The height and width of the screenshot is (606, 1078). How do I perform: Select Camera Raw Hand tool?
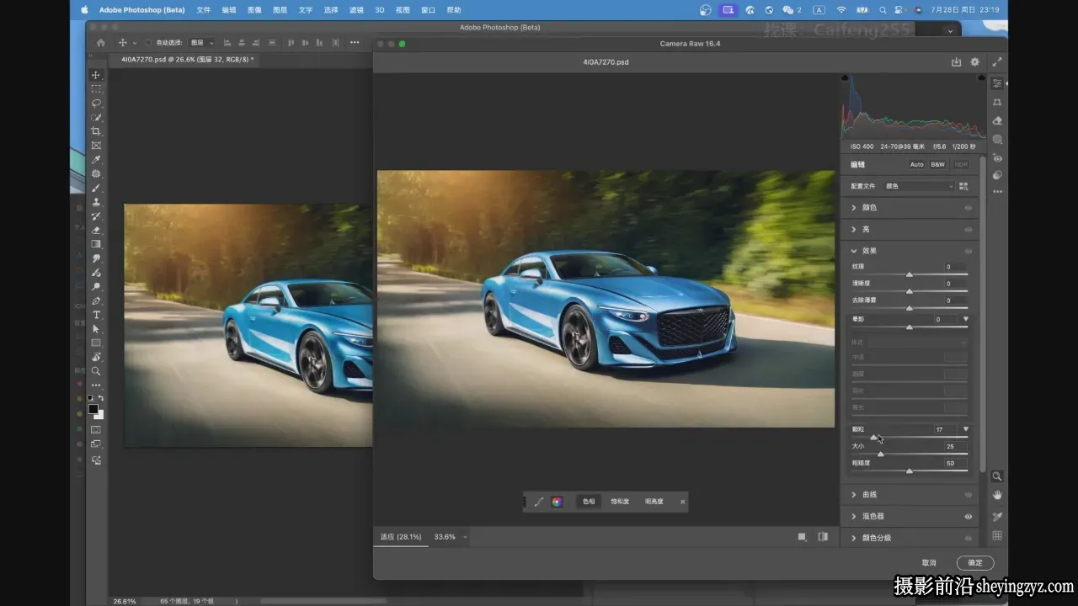click(997, 495)
